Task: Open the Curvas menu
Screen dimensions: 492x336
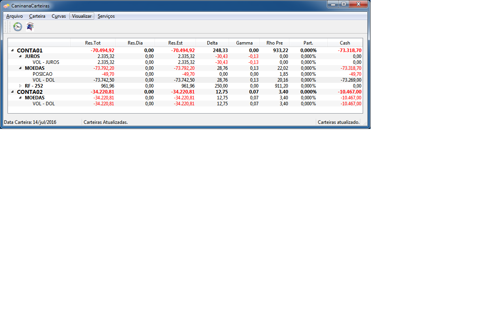Action: pyautogui.click(x=59, y=16)
